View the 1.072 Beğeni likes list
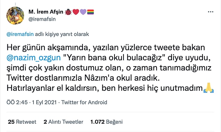Image resolution: width=221 pixels, height=132 pixels. 106,122
